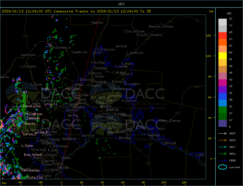The height and width of the screenshot is (186, 243).
Task: Click the Reserva_Telteca map label
Action: tap(161, 26)
